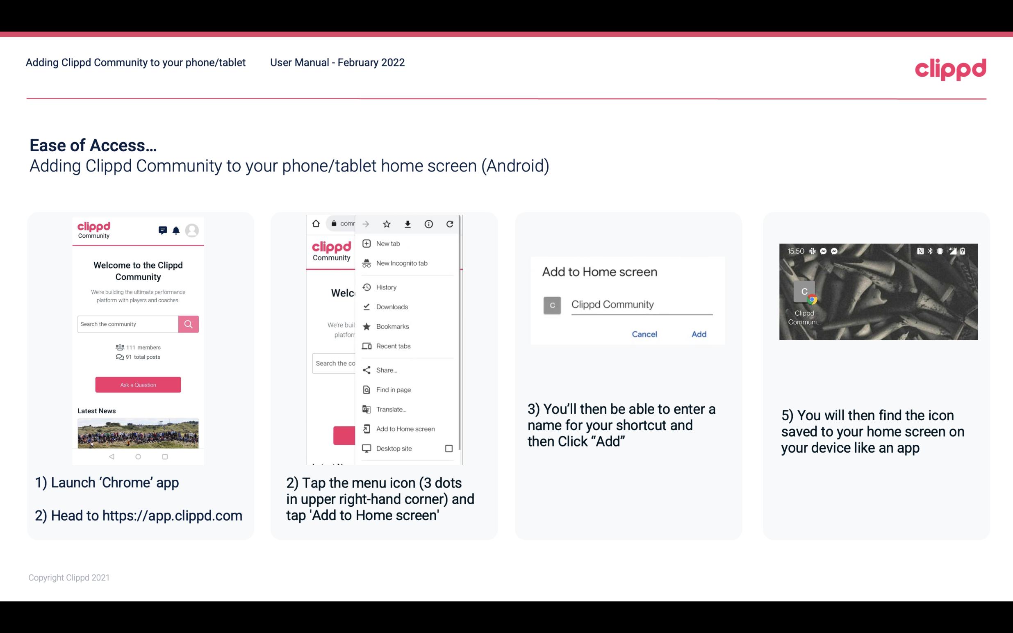Viewport: 1013px width, 633px height.
Task: Select New Incognito tab from Chrome menu
Action: [x=401, y=263]
